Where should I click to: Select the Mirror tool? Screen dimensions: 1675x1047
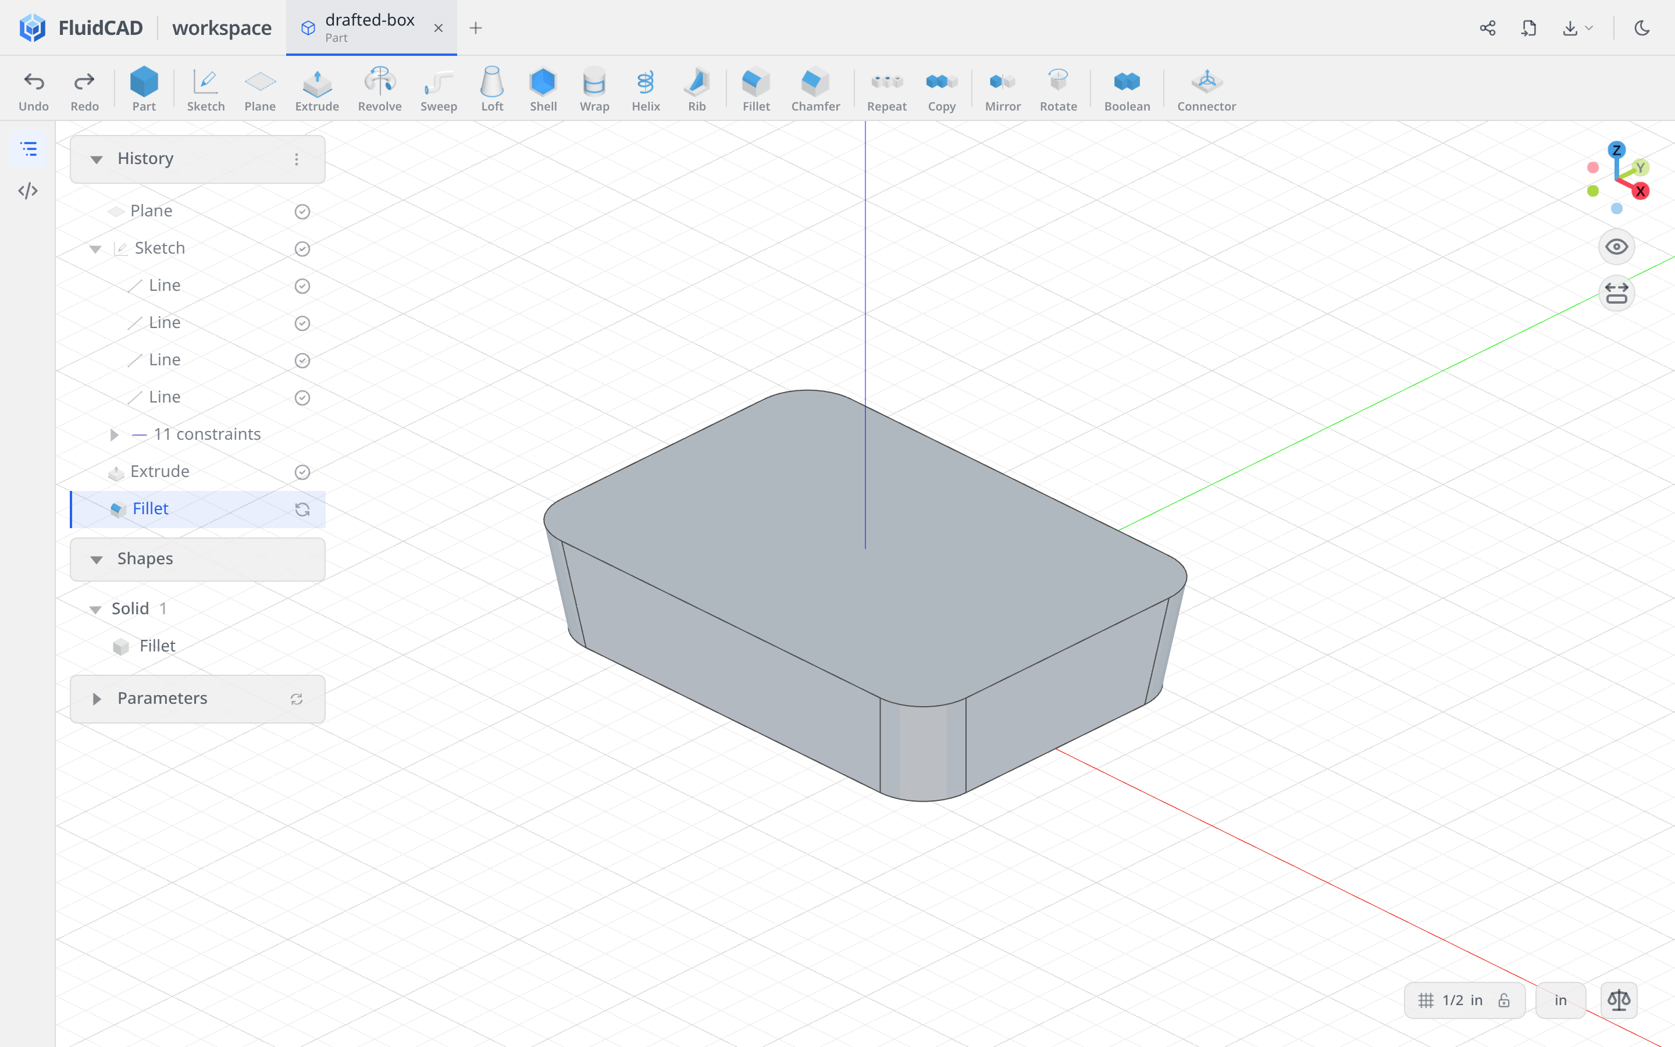(1002, 90)
